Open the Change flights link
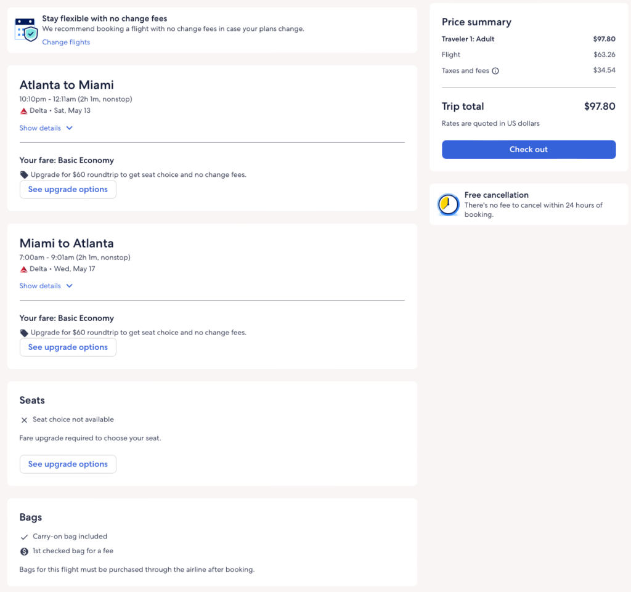The height and width of the screenshot is (592, 631). click(66, 43)
